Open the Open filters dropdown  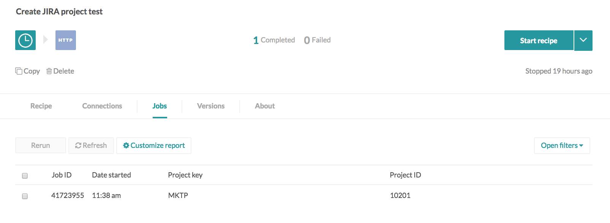click(562, 146)
